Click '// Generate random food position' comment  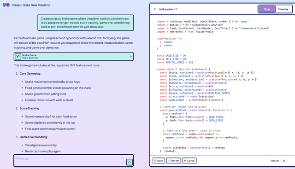(183, 107)
